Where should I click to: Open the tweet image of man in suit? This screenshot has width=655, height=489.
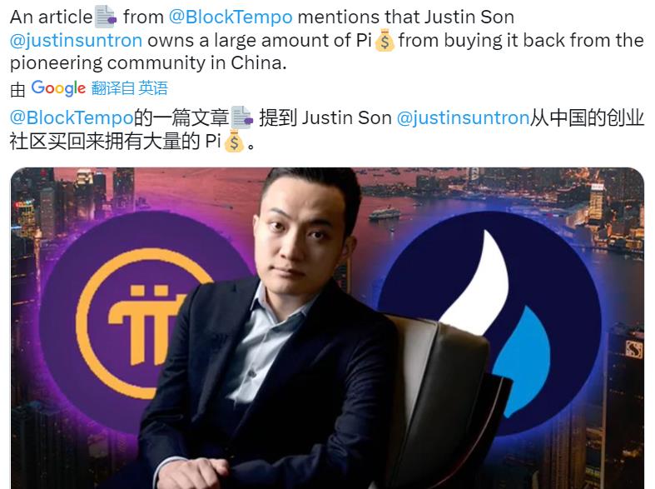(327, 328)
